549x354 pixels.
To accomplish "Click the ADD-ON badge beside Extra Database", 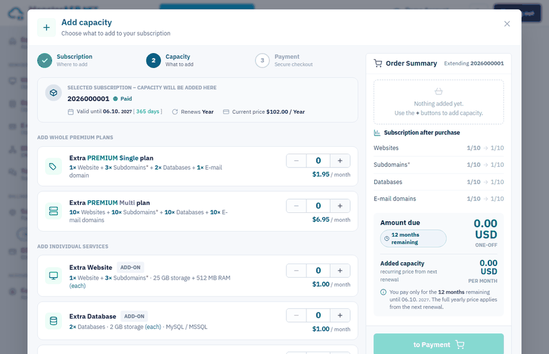I will (134, 316).
